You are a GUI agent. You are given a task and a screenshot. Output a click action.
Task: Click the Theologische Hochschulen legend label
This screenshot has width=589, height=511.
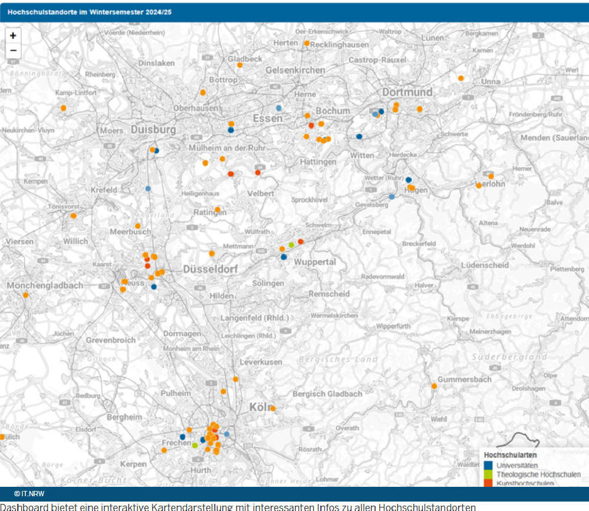pos(538,474)
